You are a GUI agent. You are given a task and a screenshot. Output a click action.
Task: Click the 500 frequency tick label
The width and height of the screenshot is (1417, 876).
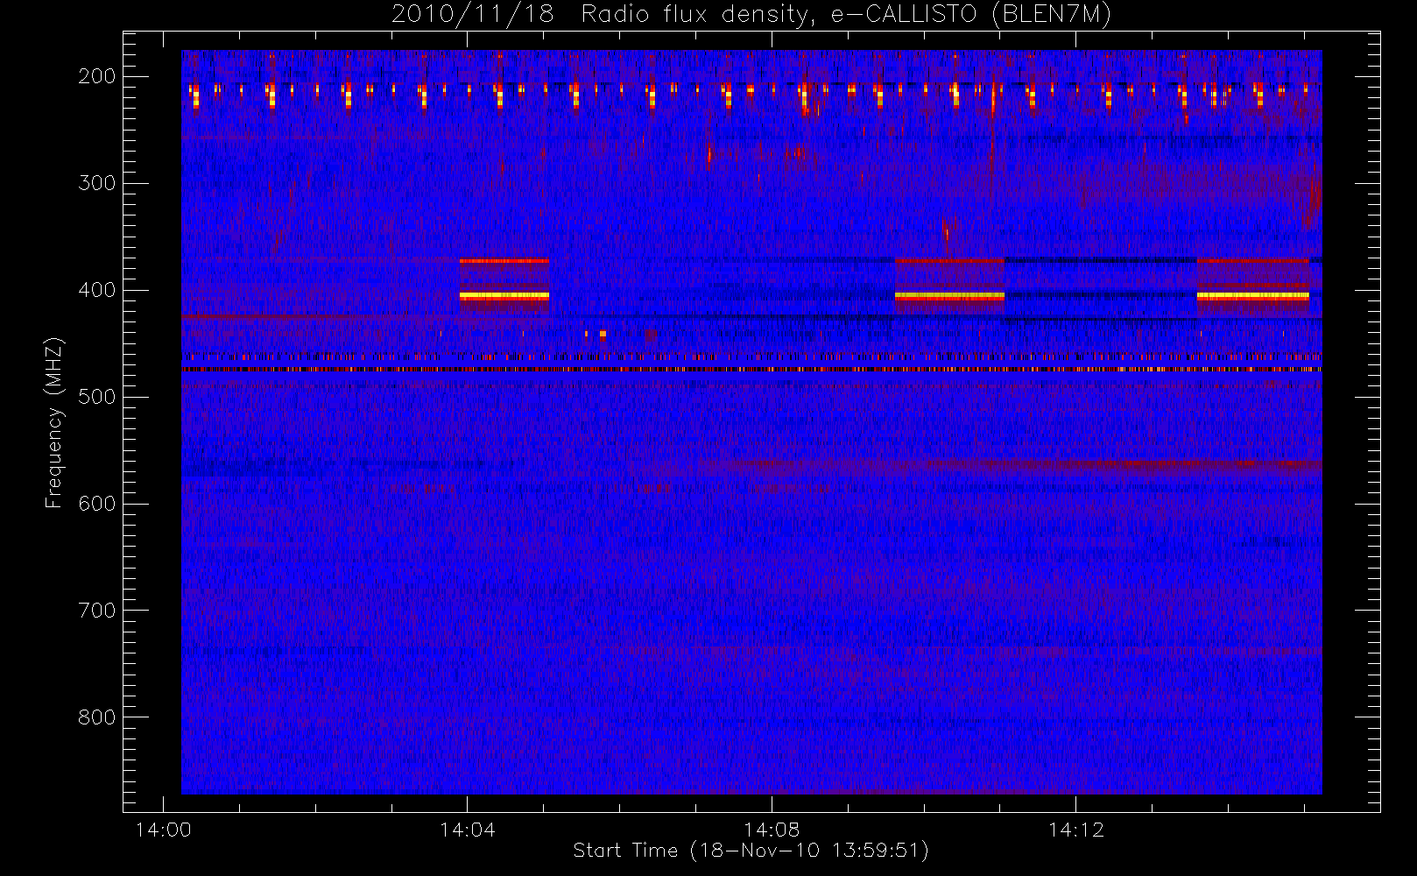pyautogui.click(x=97, y=397)
